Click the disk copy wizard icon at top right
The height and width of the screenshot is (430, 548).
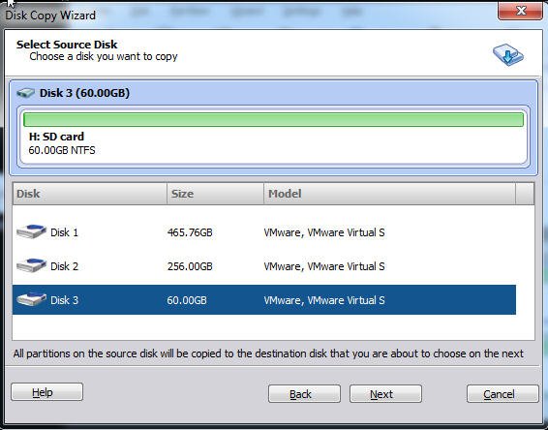(x=508, y=55)
